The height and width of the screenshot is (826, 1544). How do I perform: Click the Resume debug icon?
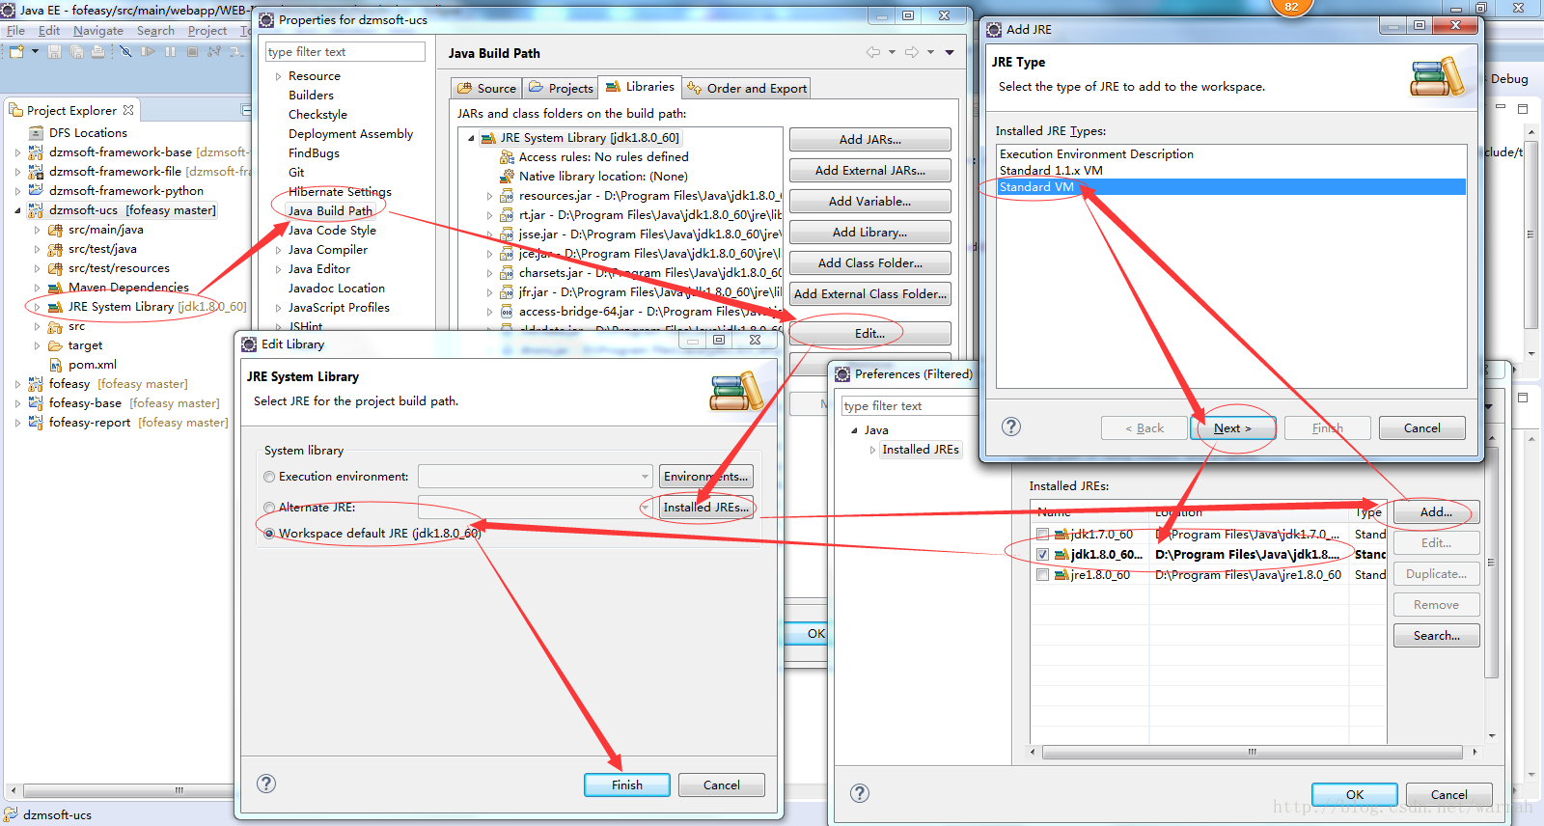click(148, 51)
